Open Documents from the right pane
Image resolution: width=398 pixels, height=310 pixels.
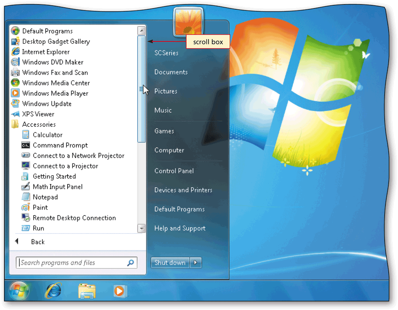(x=171, y=72)
